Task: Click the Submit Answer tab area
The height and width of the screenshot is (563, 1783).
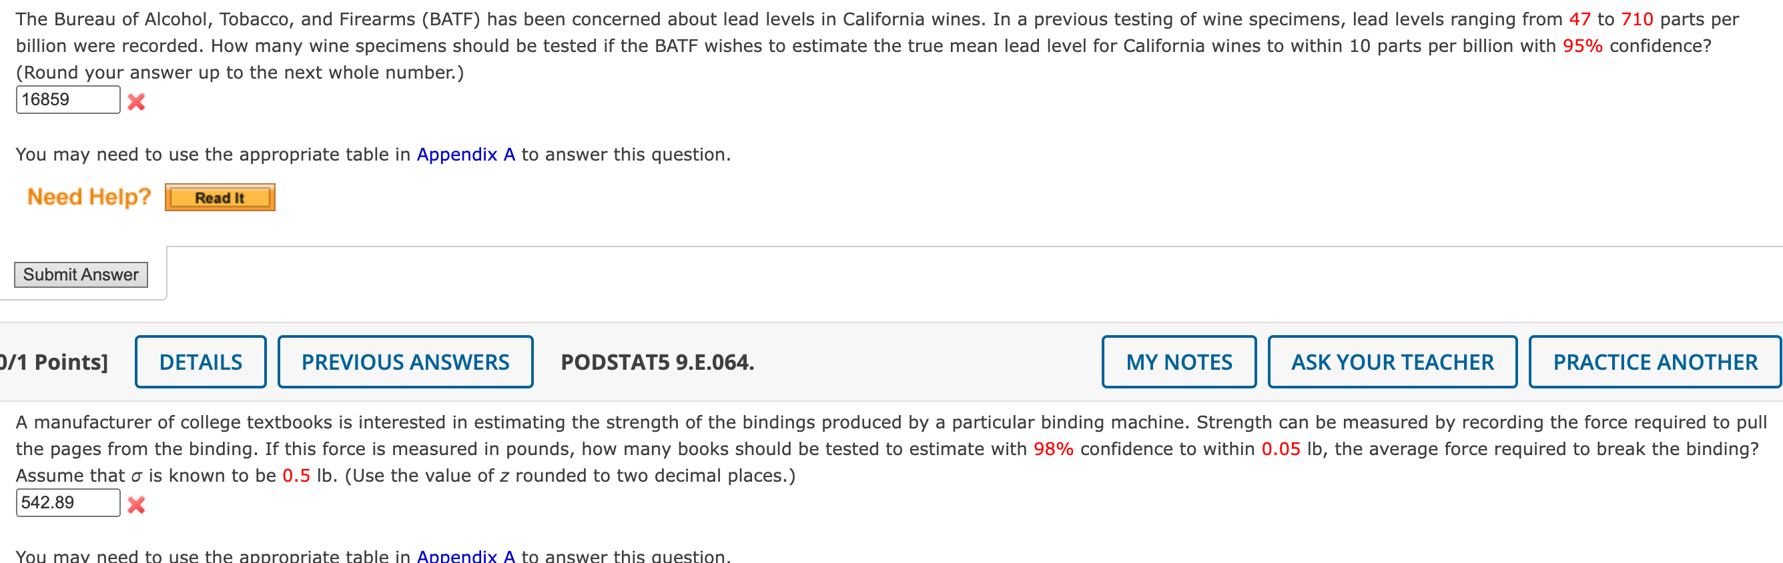Action: click(81, 275)
